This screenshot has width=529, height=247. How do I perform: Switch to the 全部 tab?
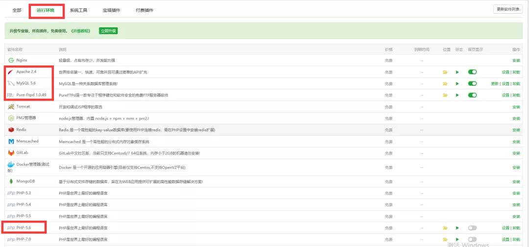(x=17, y=10)
